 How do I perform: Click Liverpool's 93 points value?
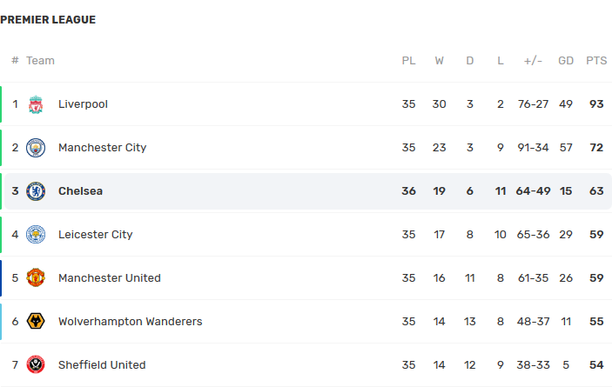coord(596,104)
